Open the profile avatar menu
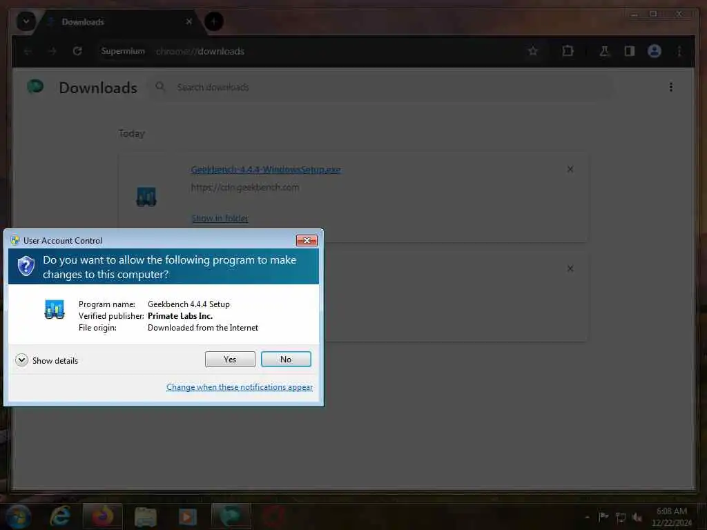The height and width of the screenshot is (530, 707). click(x=655, y=51)
